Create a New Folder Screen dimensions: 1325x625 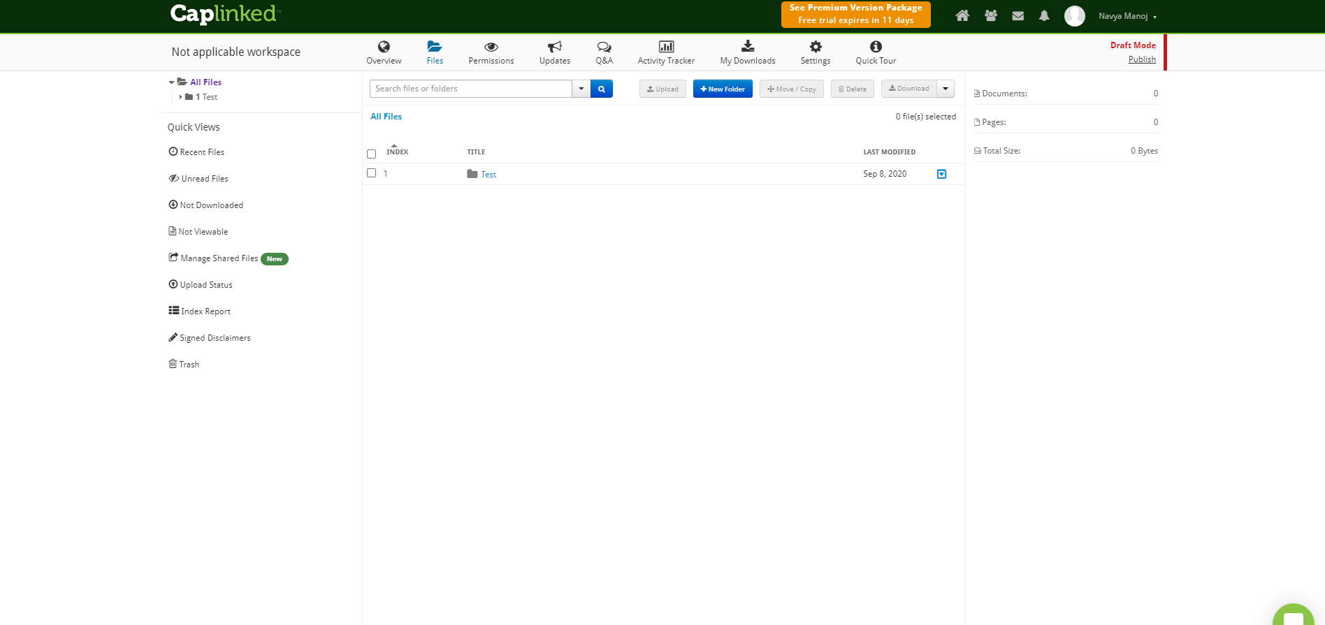(723, 89)
